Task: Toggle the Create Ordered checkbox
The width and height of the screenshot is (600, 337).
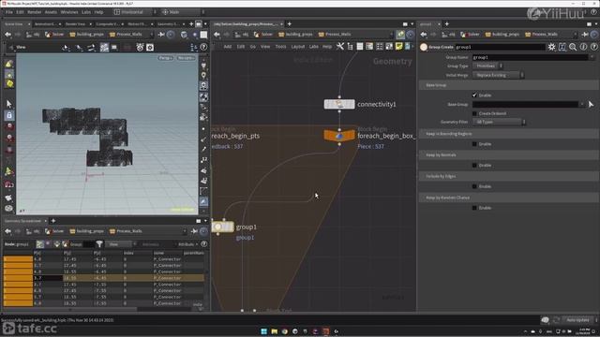Action: [474, 113]
